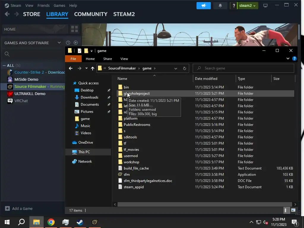The height and width of the screenshot is (228, 304).
Task: Click Explorer back arrow
Action: tap(71, 68)
